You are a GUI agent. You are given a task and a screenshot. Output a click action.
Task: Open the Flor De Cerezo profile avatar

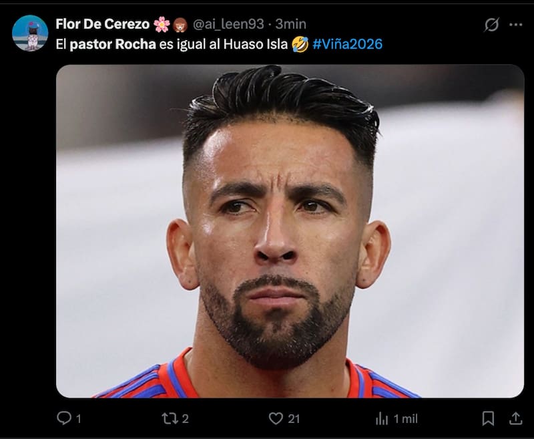(x=30, y=33)
